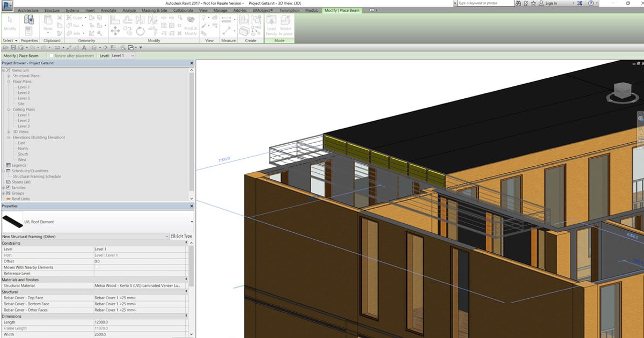Click the Move tool icon
Image resolution: width=644 pixels, height=338 pixels.
[115, 31]
